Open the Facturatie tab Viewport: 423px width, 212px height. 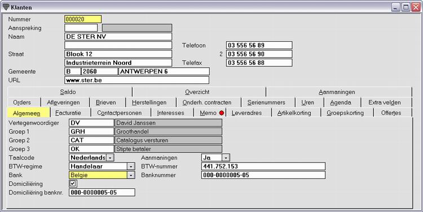click(70, 113)
